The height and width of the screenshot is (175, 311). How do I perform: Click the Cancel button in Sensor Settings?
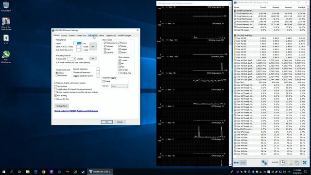pyautogui.click(x=120, y=122)
